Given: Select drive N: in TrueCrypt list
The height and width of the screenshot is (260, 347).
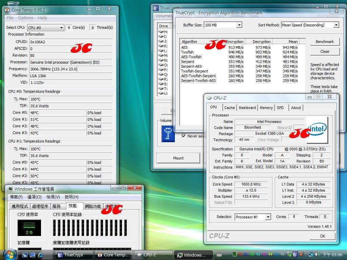Looking at the screenshot, I should tap(164, 60).
